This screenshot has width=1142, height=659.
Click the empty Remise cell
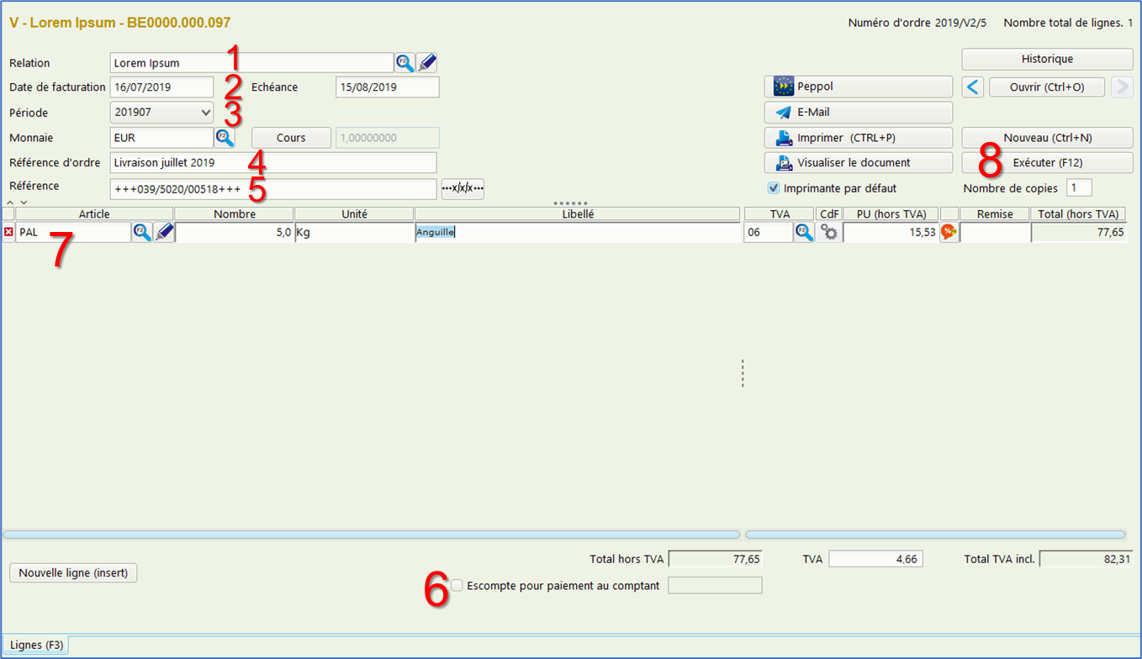coord(995,233)
